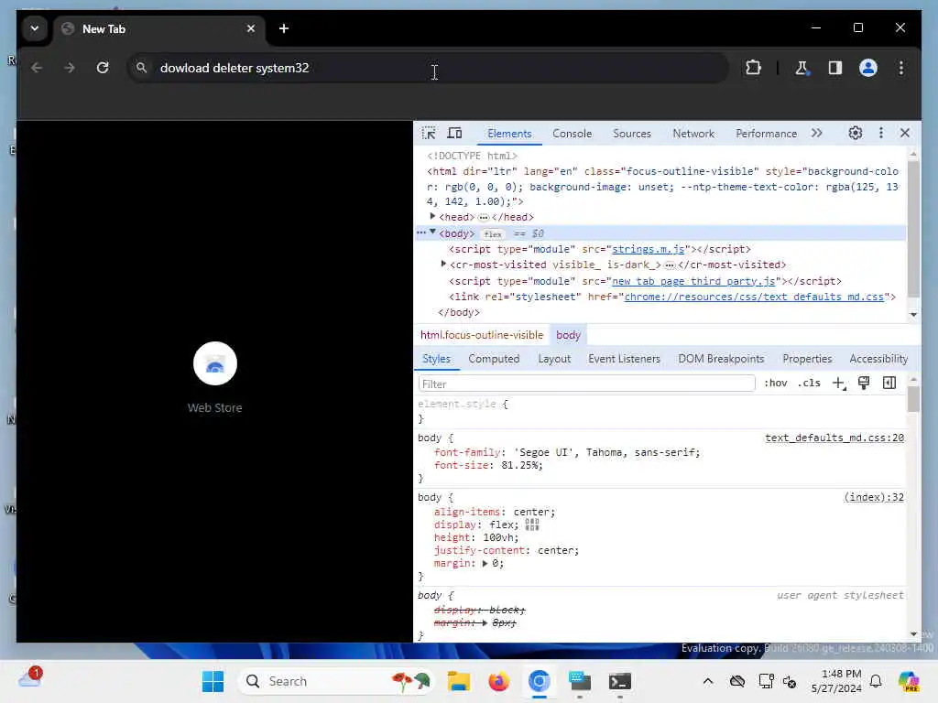Toggle rendering emulations brush icon
This screenshot has height=703, width=938.
[863, 384]
